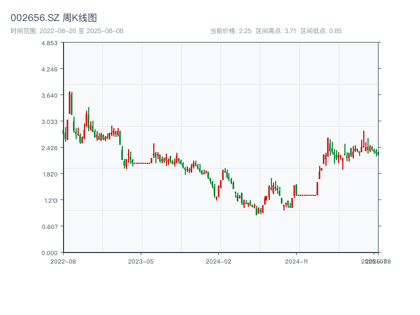420x315 pixels.
Task: Click the flat dashed line after 2024-11
Action: 307,195
